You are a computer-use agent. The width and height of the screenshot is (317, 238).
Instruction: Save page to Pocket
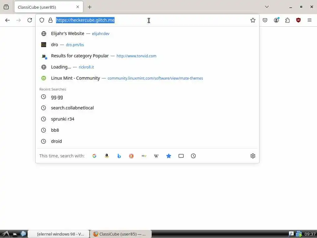(265, 20)
